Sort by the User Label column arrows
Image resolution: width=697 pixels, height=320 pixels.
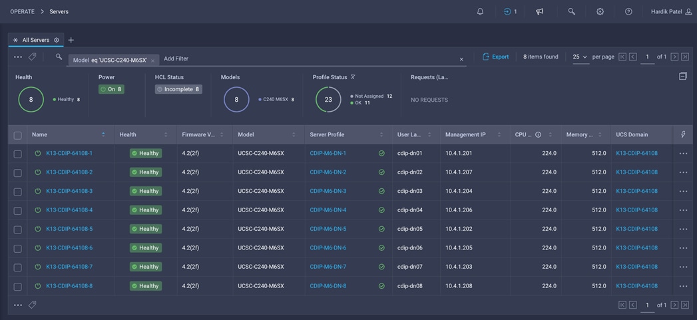[429, 134]
